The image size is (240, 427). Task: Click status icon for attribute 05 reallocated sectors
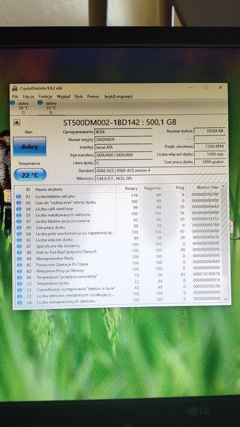click(18, 215)
